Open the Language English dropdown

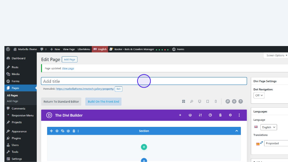[269, 127]
